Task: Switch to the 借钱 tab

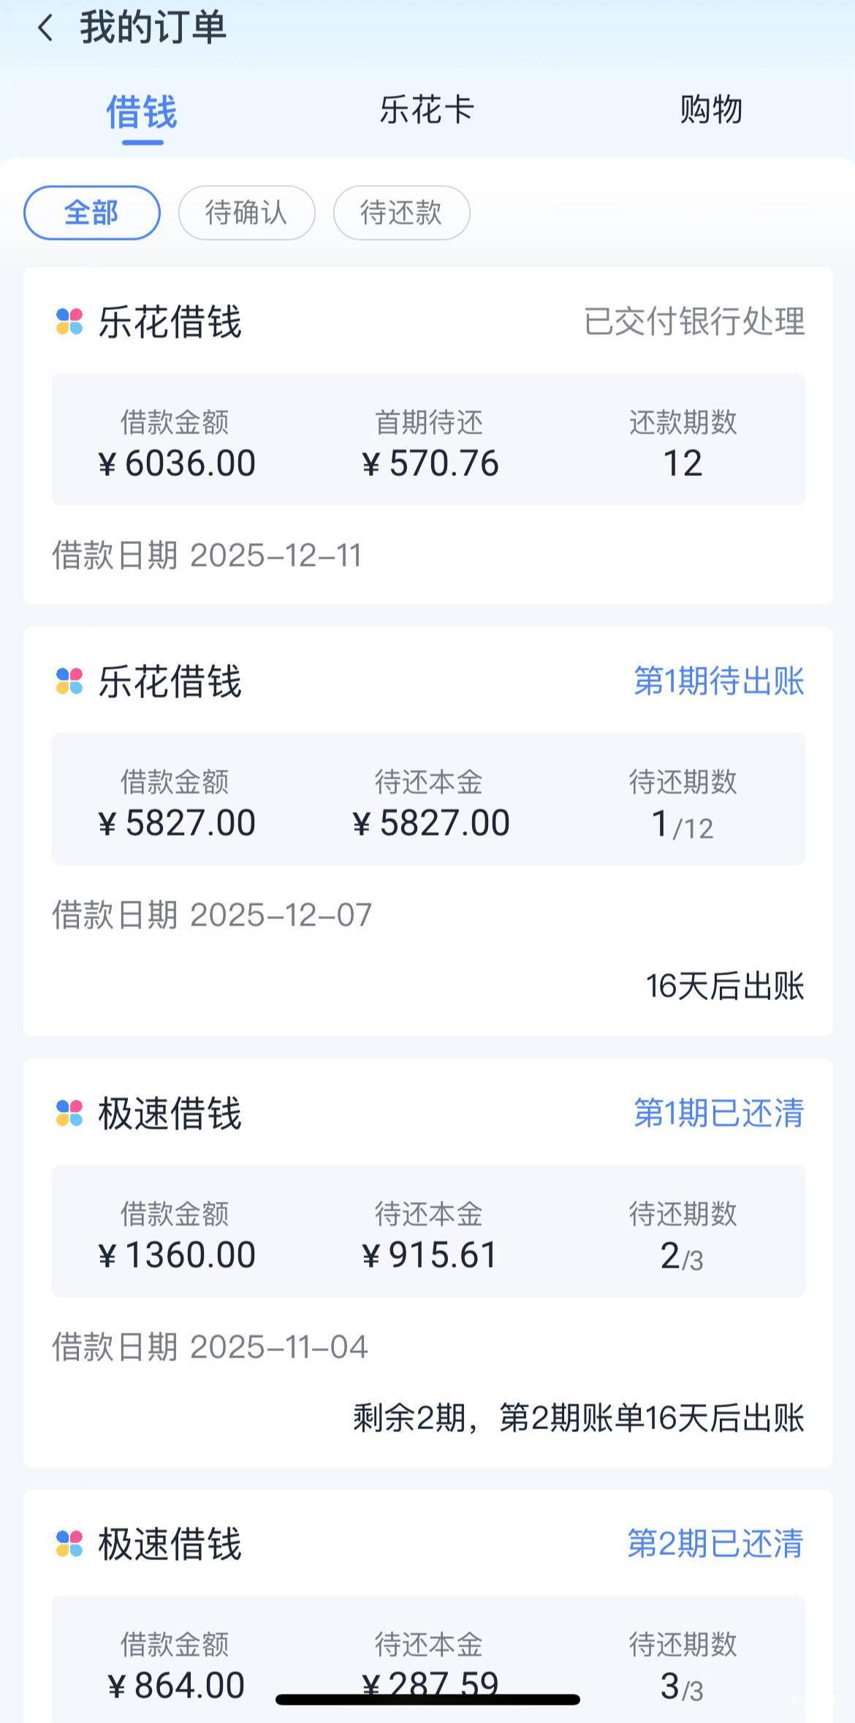Action: click(x=142, y=112)
